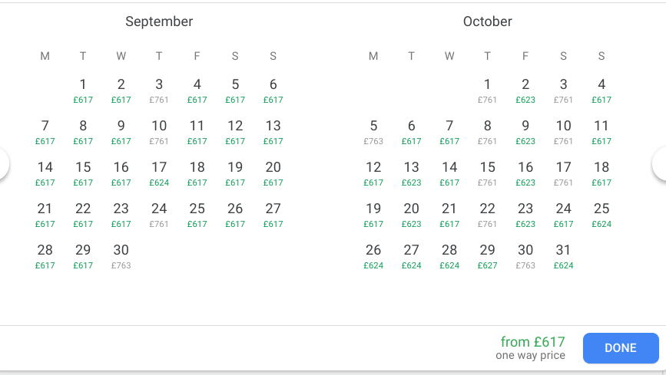Viewport: 666px width, 375px height.
Task: Pick September 6 date
Action: point(273,90)
